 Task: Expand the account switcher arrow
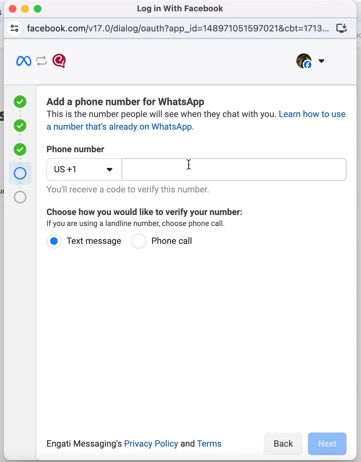(x=321, y=61)
